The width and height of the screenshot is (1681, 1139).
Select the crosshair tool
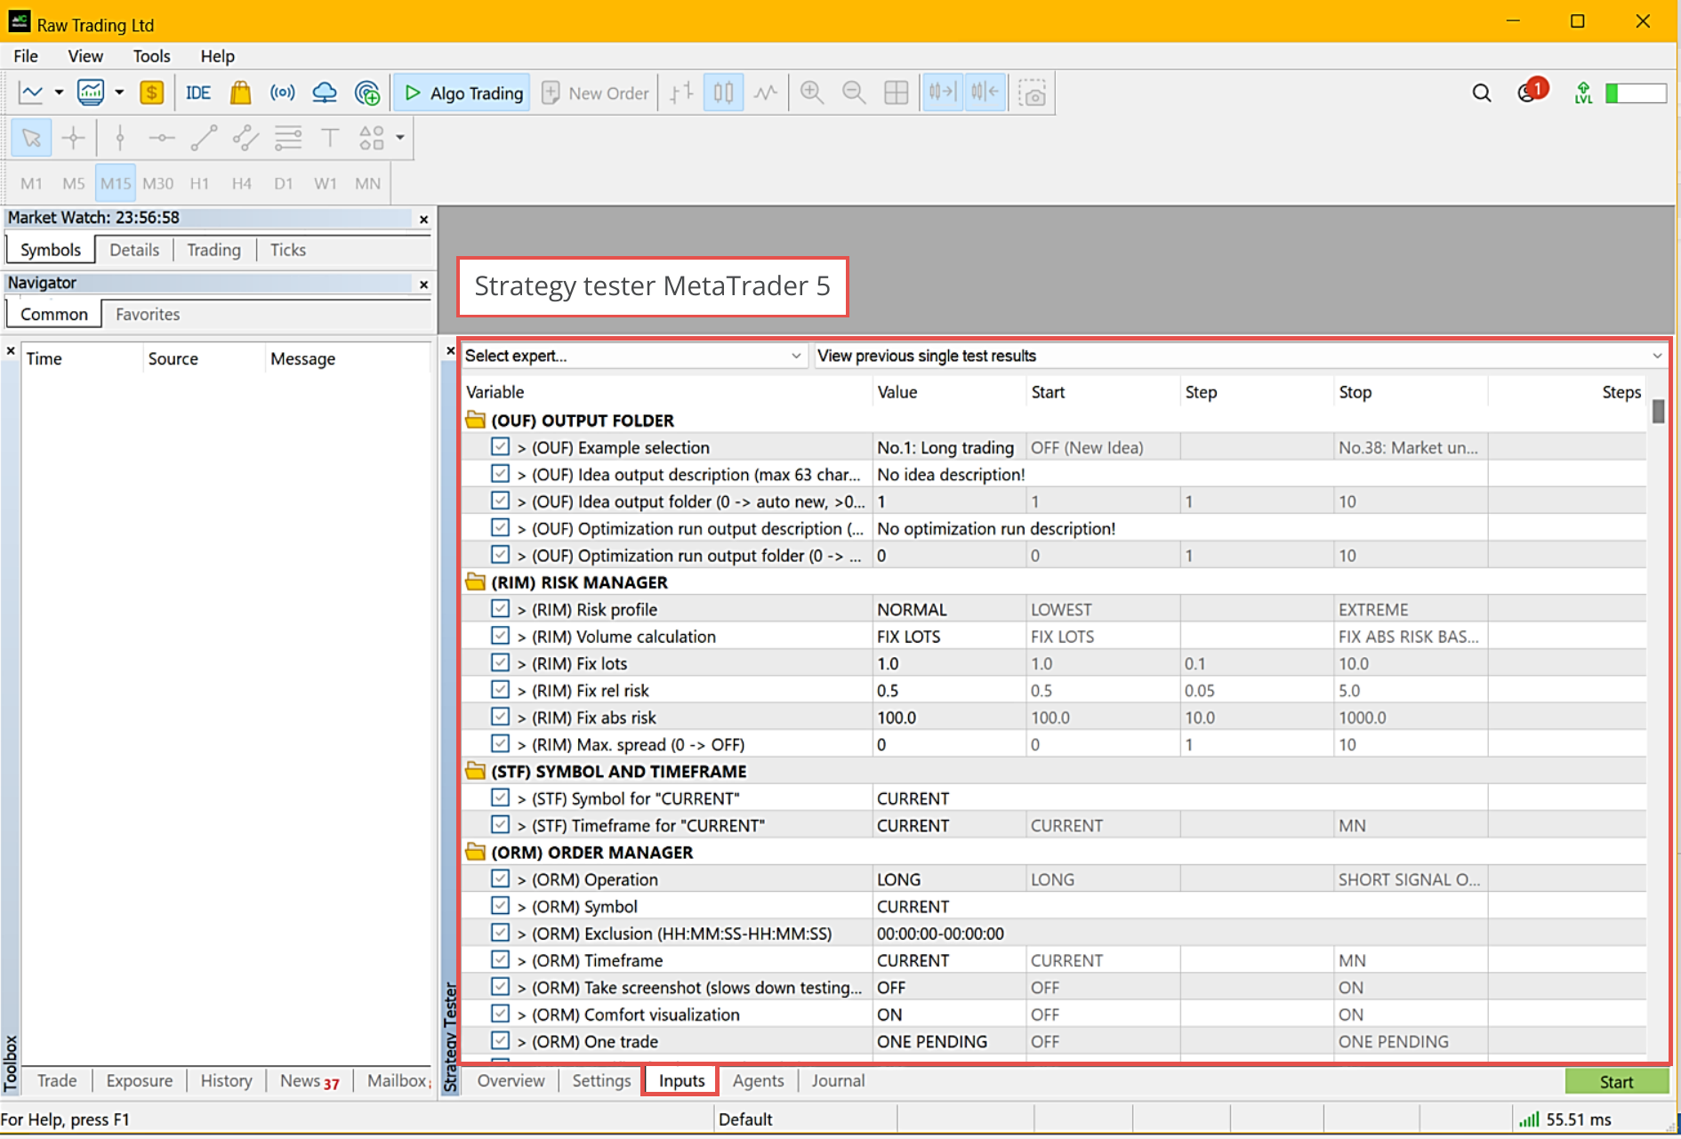pos(74,138)
